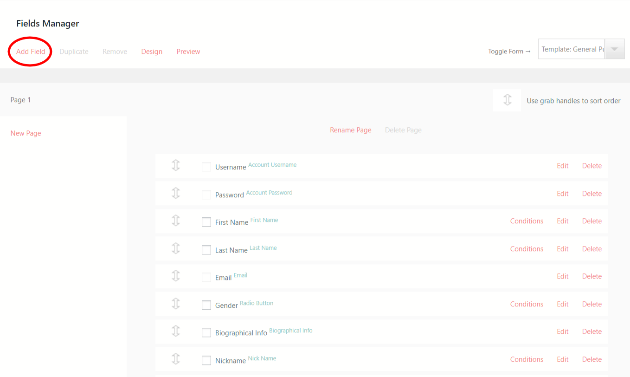Click the sort handle next to Email
The image size is (630, 377).
point(175,276)
